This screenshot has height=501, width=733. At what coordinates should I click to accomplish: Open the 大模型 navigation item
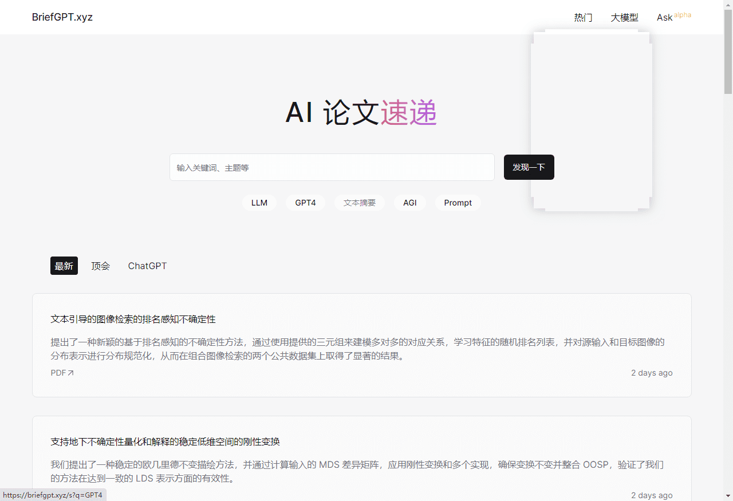(624, 17)
